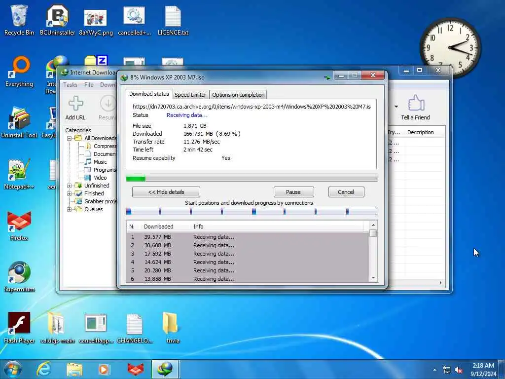Screen dimensions: 505x379
Task: Show hidden tray icons arrow
Action: coord(435,370)
